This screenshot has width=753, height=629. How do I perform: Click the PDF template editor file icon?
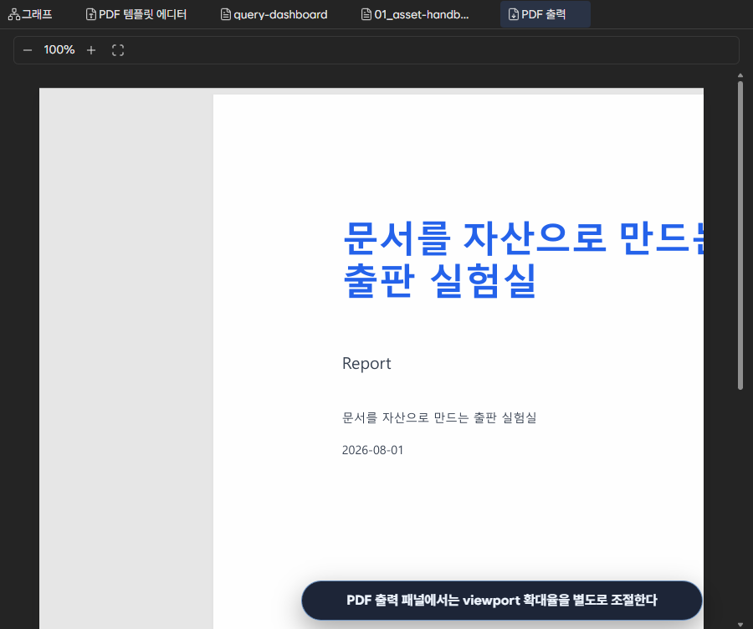point(90,14)
